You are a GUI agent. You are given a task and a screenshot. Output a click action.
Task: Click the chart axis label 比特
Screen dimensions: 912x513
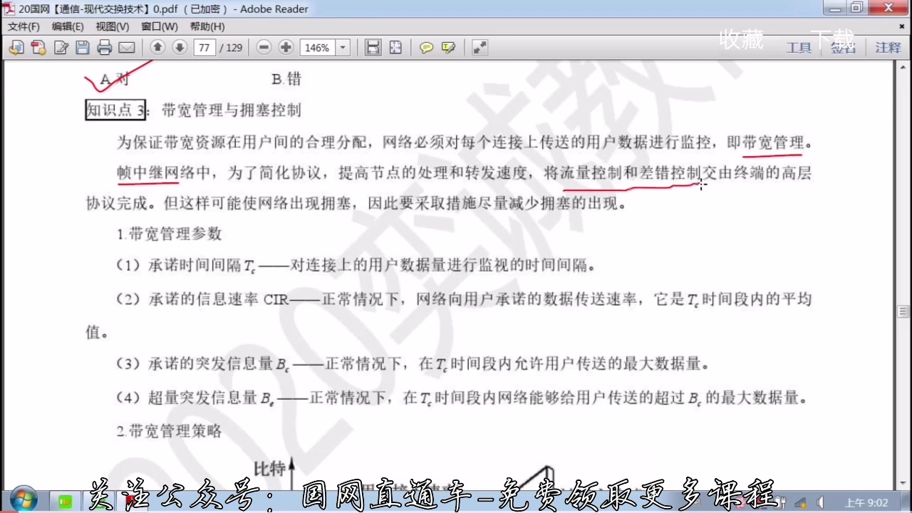coord(269,469)
